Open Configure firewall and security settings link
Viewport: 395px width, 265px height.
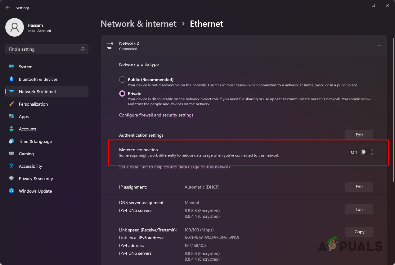[156, 115]
